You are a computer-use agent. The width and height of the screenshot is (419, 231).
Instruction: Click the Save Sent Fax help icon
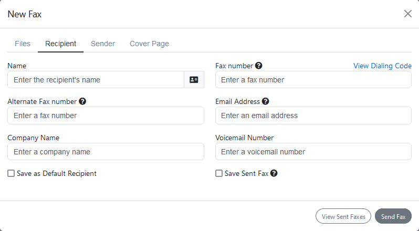(x=274, y=173)
